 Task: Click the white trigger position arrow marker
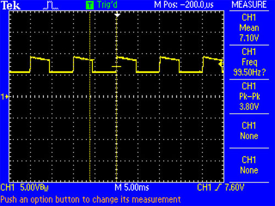coord(117,15)
